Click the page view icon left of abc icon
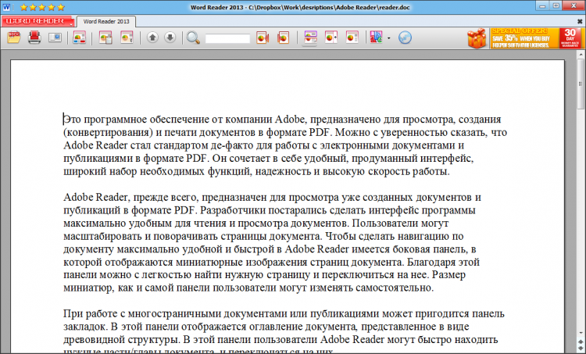This screenshot has height=354, width=586. pos(352,38)
